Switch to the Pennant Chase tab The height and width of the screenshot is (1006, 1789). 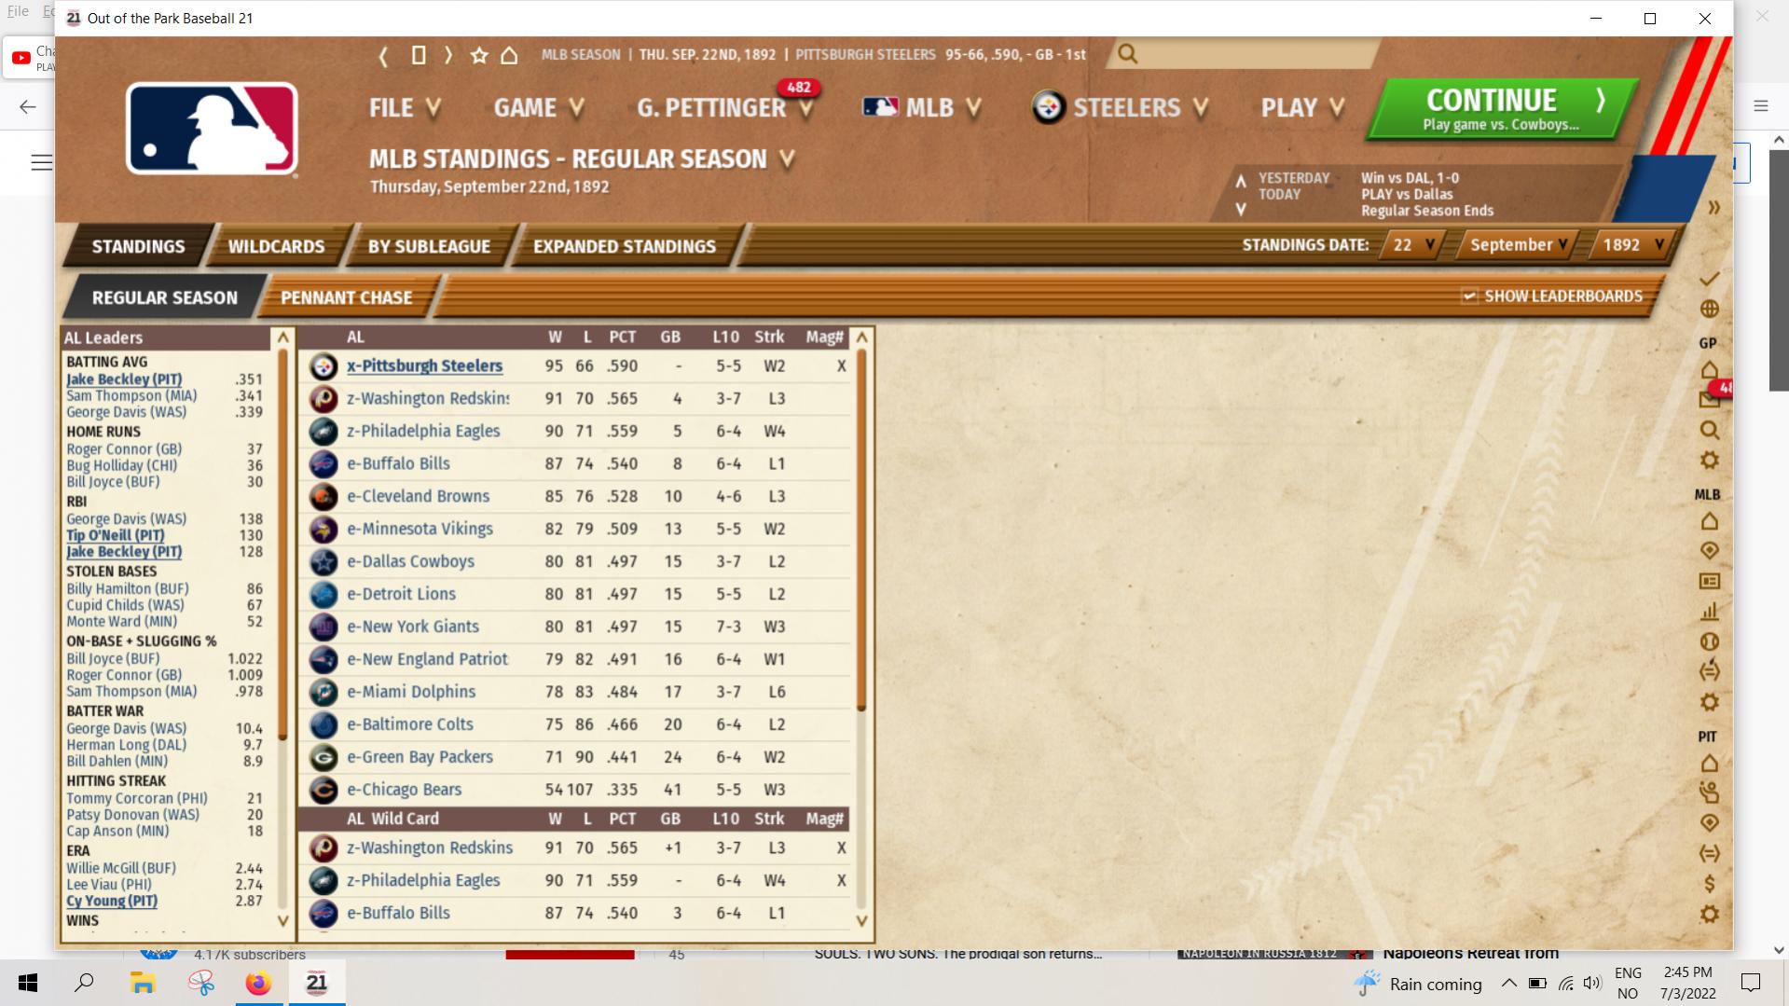tap(346, 298)
